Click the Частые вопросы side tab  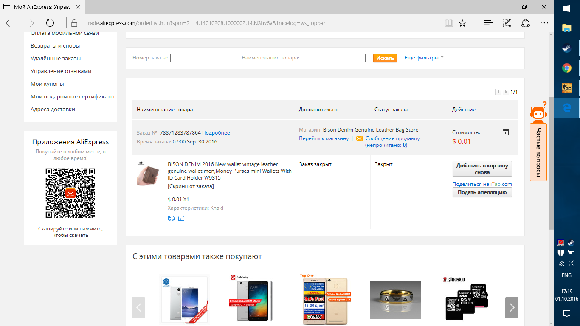538,152
